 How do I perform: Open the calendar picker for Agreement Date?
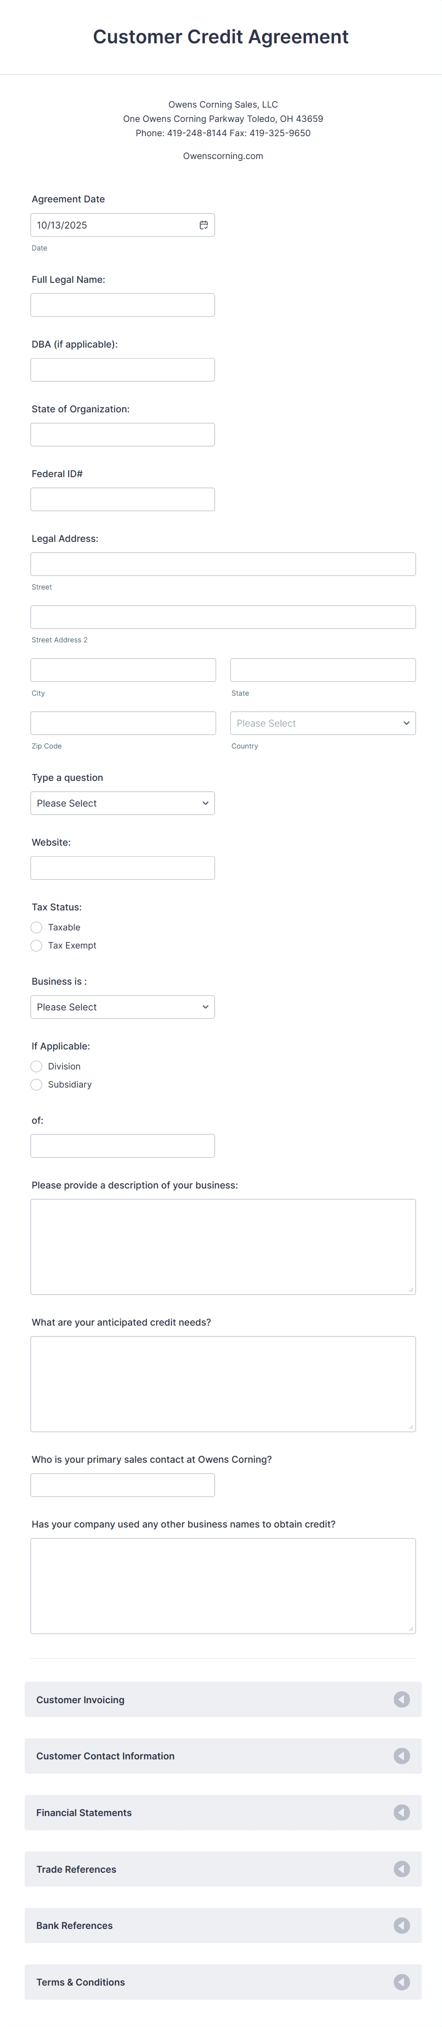pos(203,224)
